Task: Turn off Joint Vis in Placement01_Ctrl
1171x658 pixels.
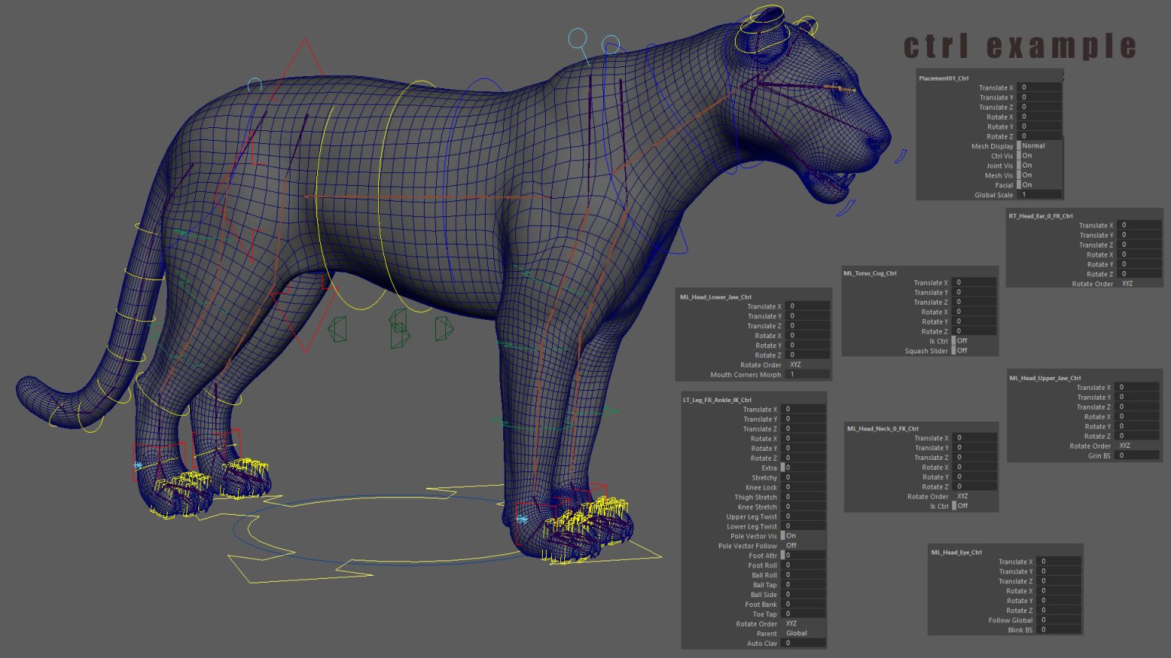Action: pos(1027,165)
